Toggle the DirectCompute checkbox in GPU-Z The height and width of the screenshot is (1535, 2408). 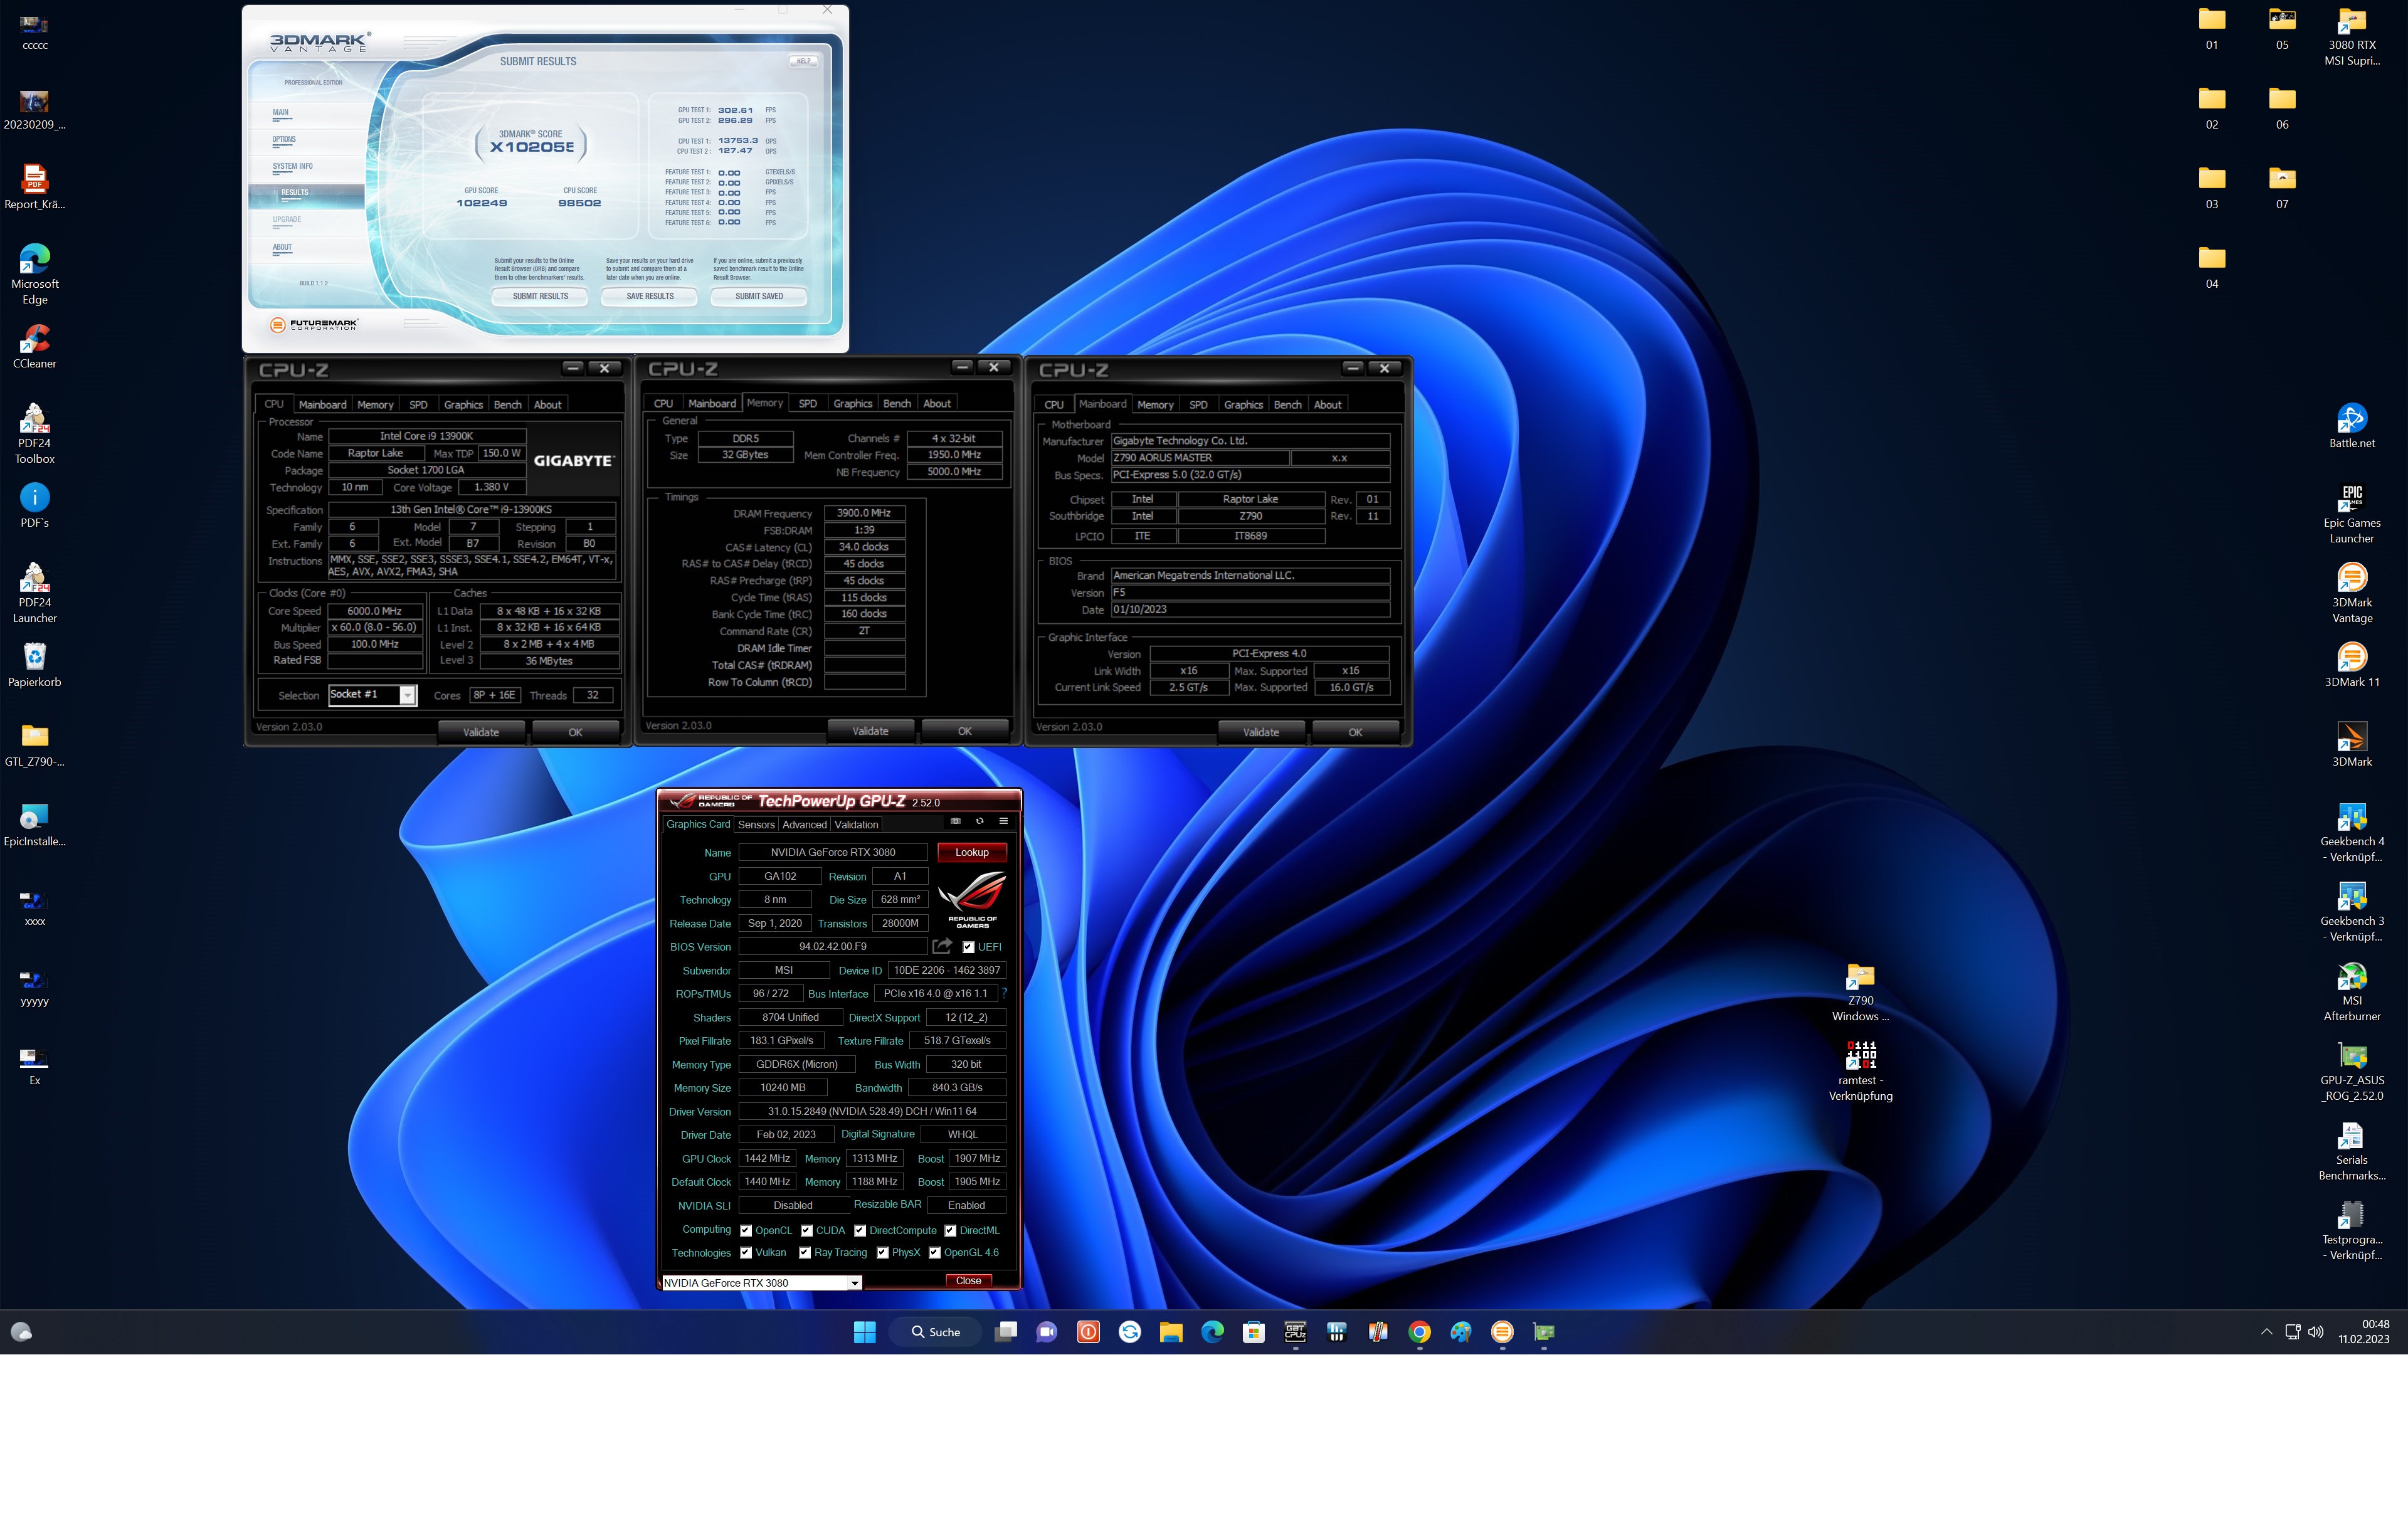859,1230
